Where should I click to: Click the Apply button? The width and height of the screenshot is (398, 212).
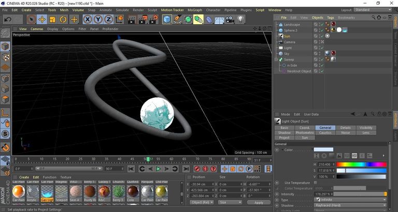coord(259,203)
